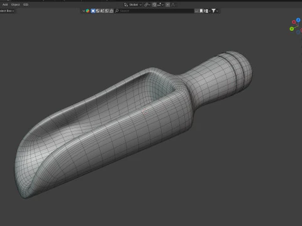Open the display mode dropdown chevron
The height and width of the screenshot is (226, 302).
point(84,11)
